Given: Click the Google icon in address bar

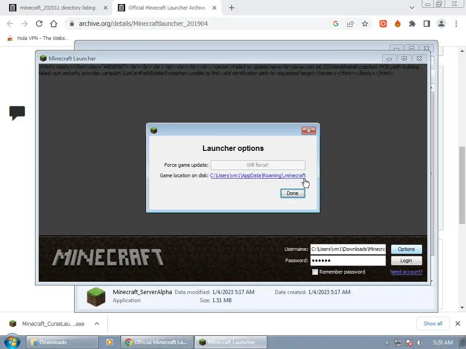Looking at the screenshot, I should tap(336, 24).
